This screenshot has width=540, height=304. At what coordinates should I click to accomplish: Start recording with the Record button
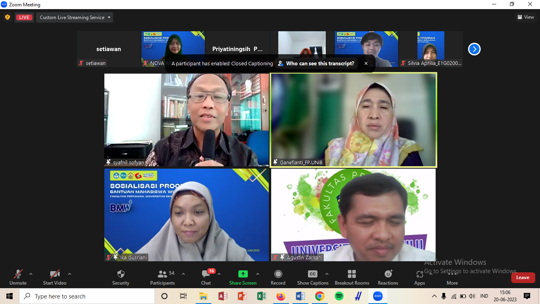(278, 277)
